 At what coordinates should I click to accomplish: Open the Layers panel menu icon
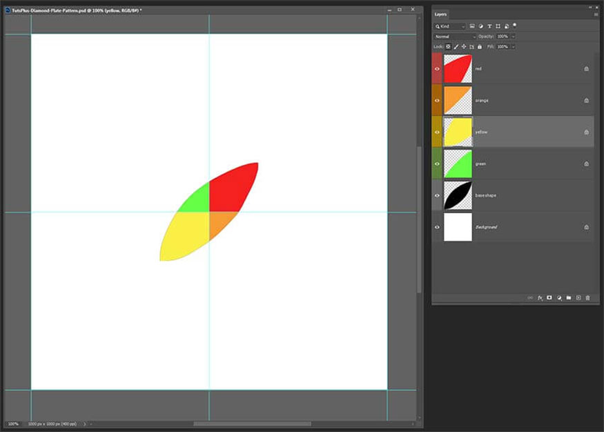596,14
